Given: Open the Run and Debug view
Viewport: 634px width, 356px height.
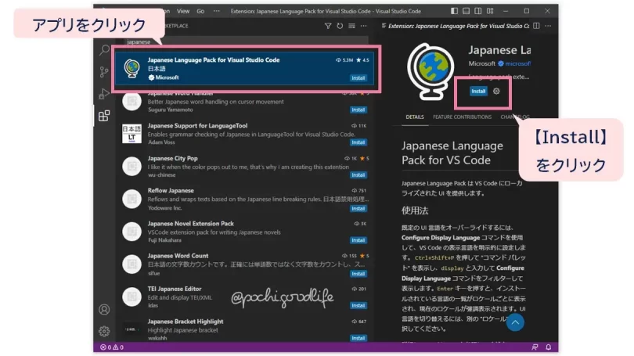Looking at the screenshot, I should pyautogui.click(x=104, y=94).
